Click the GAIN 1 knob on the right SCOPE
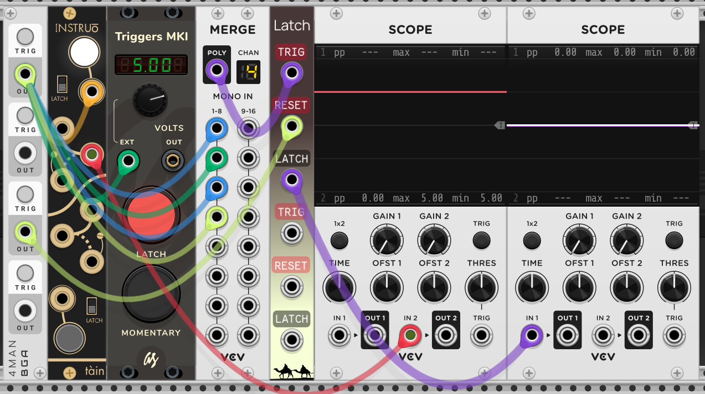 (580, 240)
